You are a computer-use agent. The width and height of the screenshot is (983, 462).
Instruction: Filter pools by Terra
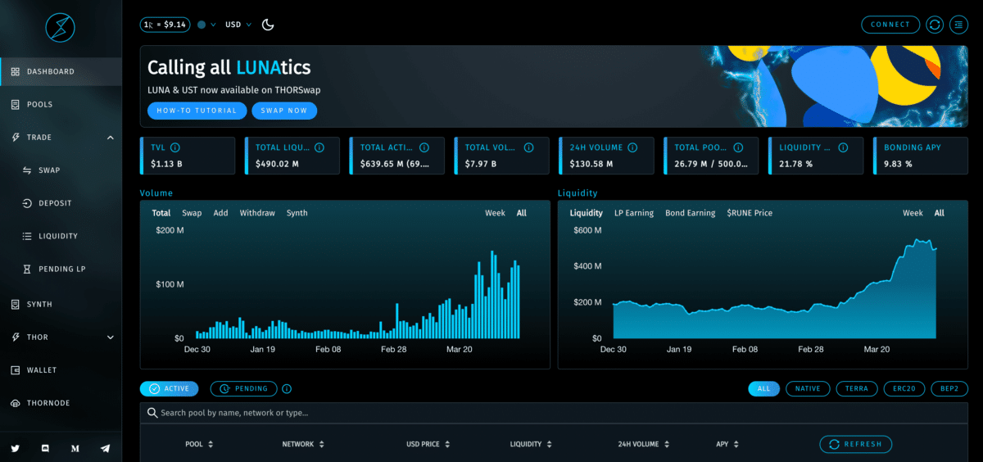(857, 389)
